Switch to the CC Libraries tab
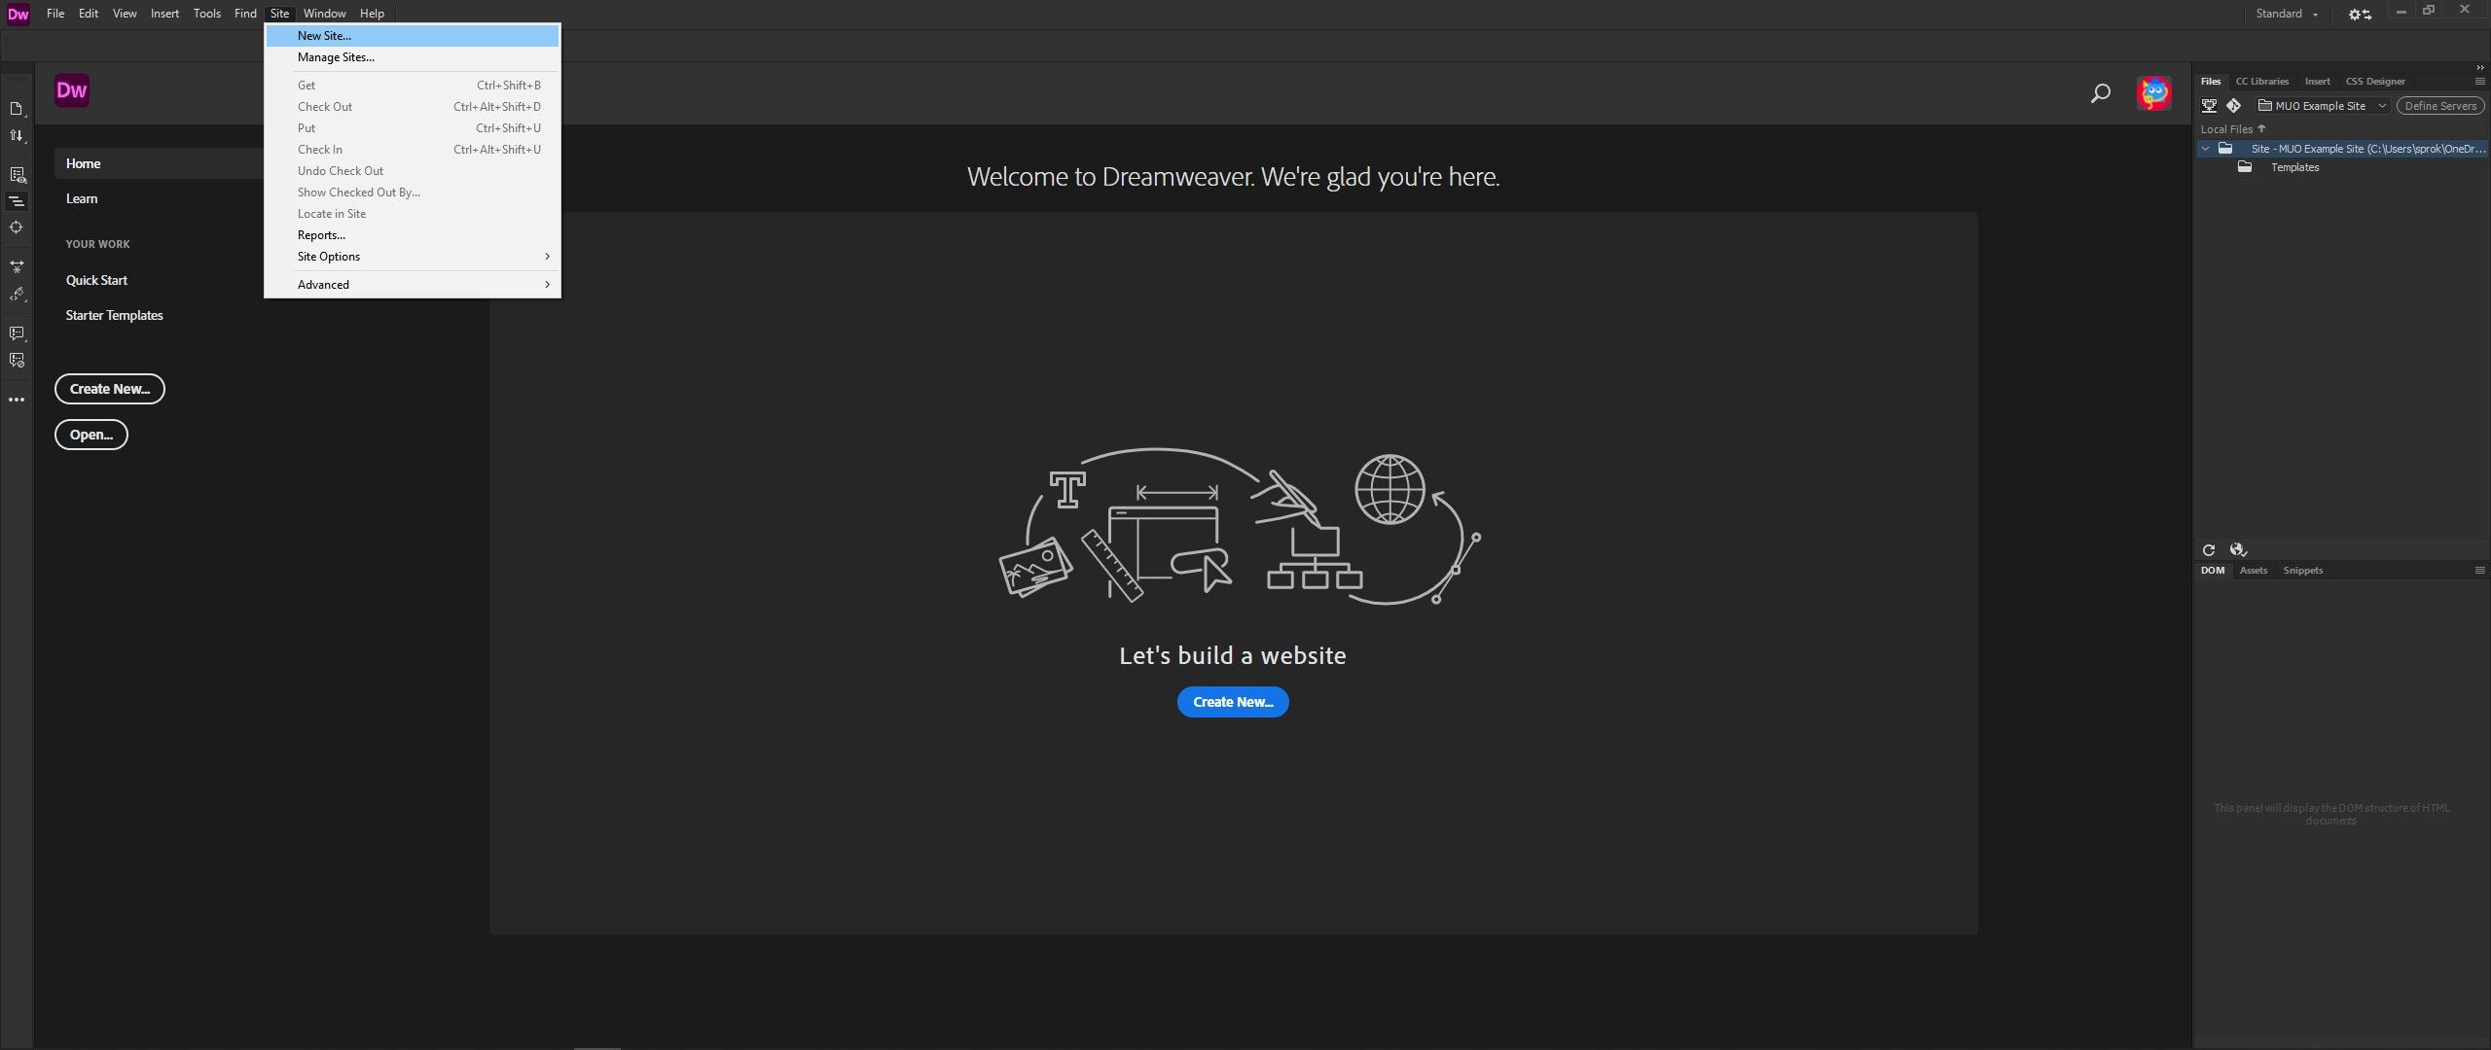 [2262, 82]
